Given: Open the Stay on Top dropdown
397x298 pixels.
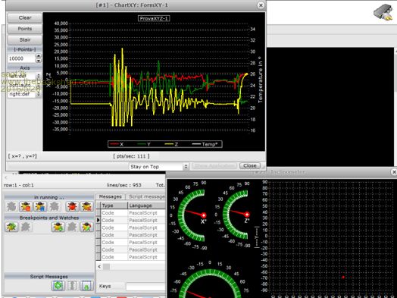Looking at the screenshot, I should (x=159, y=167).
